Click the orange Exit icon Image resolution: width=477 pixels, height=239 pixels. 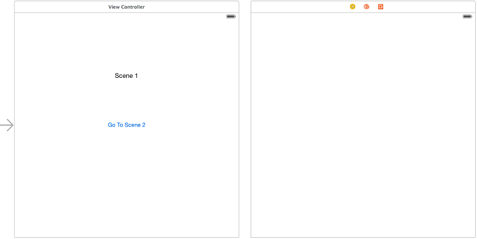coord(381,7)
